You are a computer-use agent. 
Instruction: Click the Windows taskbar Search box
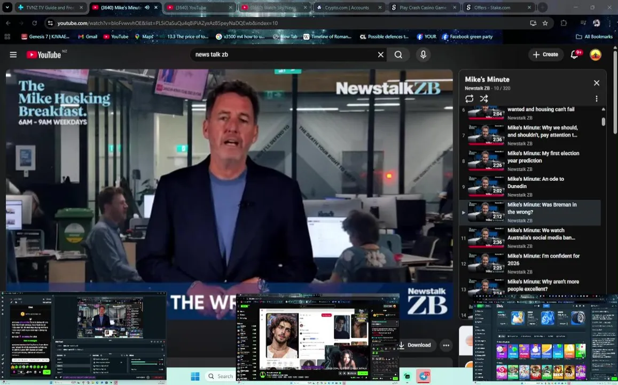click(x=221, y=376)
